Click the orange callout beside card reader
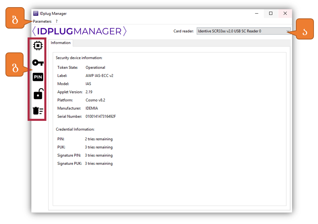The image size is (318, 224). point(304,29)
